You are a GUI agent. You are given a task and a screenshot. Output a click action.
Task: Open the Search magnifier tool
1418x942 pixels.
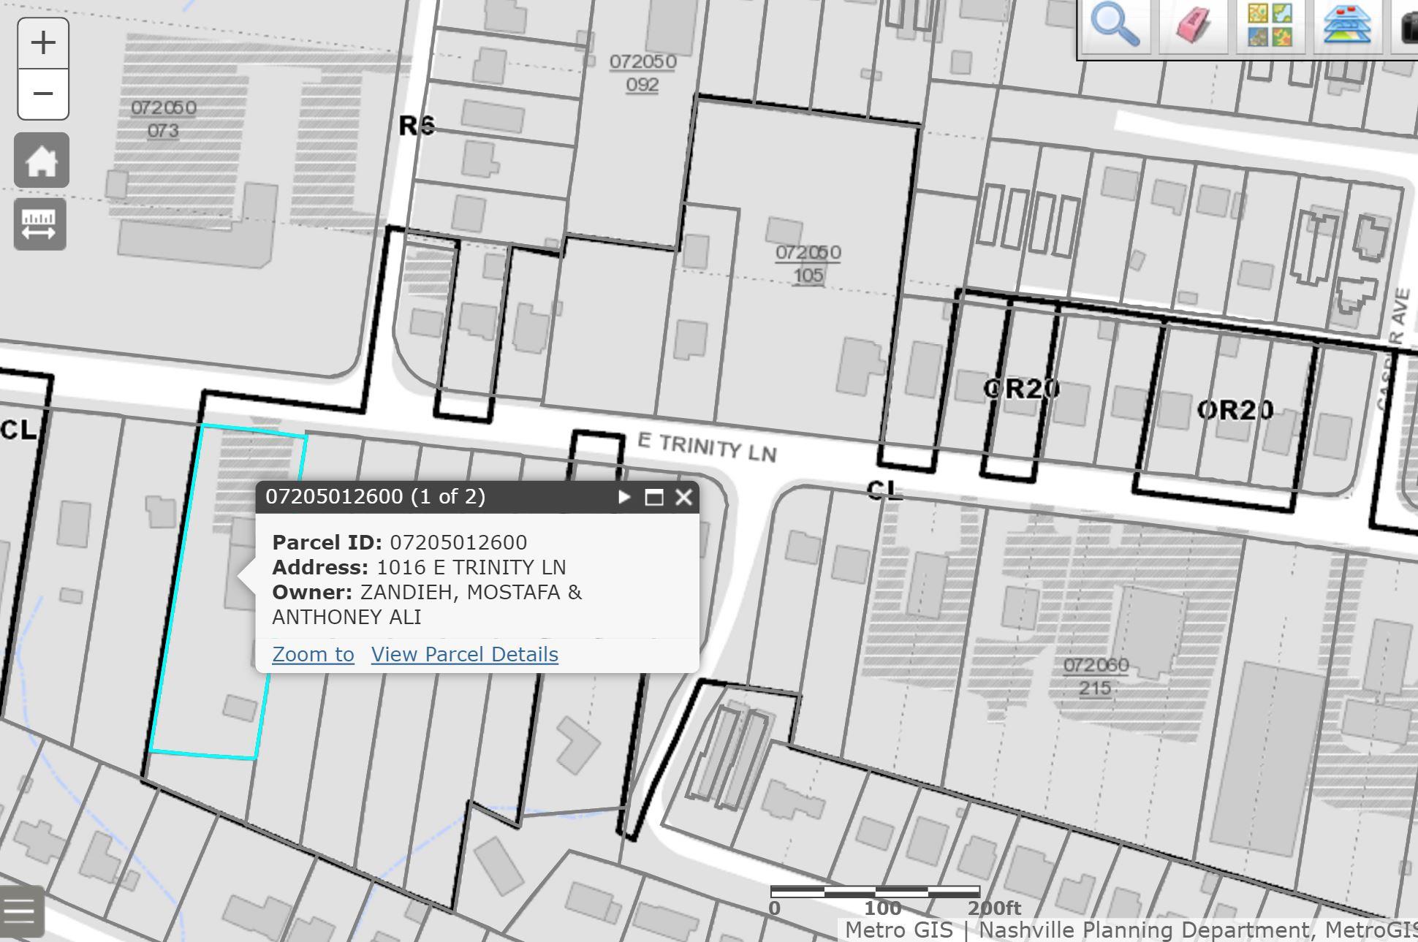point(1115,26)
